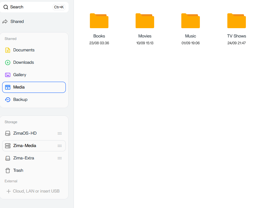The width and height of the screenshot is (278, 208).
Task: Click grid handle next to ZimaOS-HD
Action: pos(60,133)
